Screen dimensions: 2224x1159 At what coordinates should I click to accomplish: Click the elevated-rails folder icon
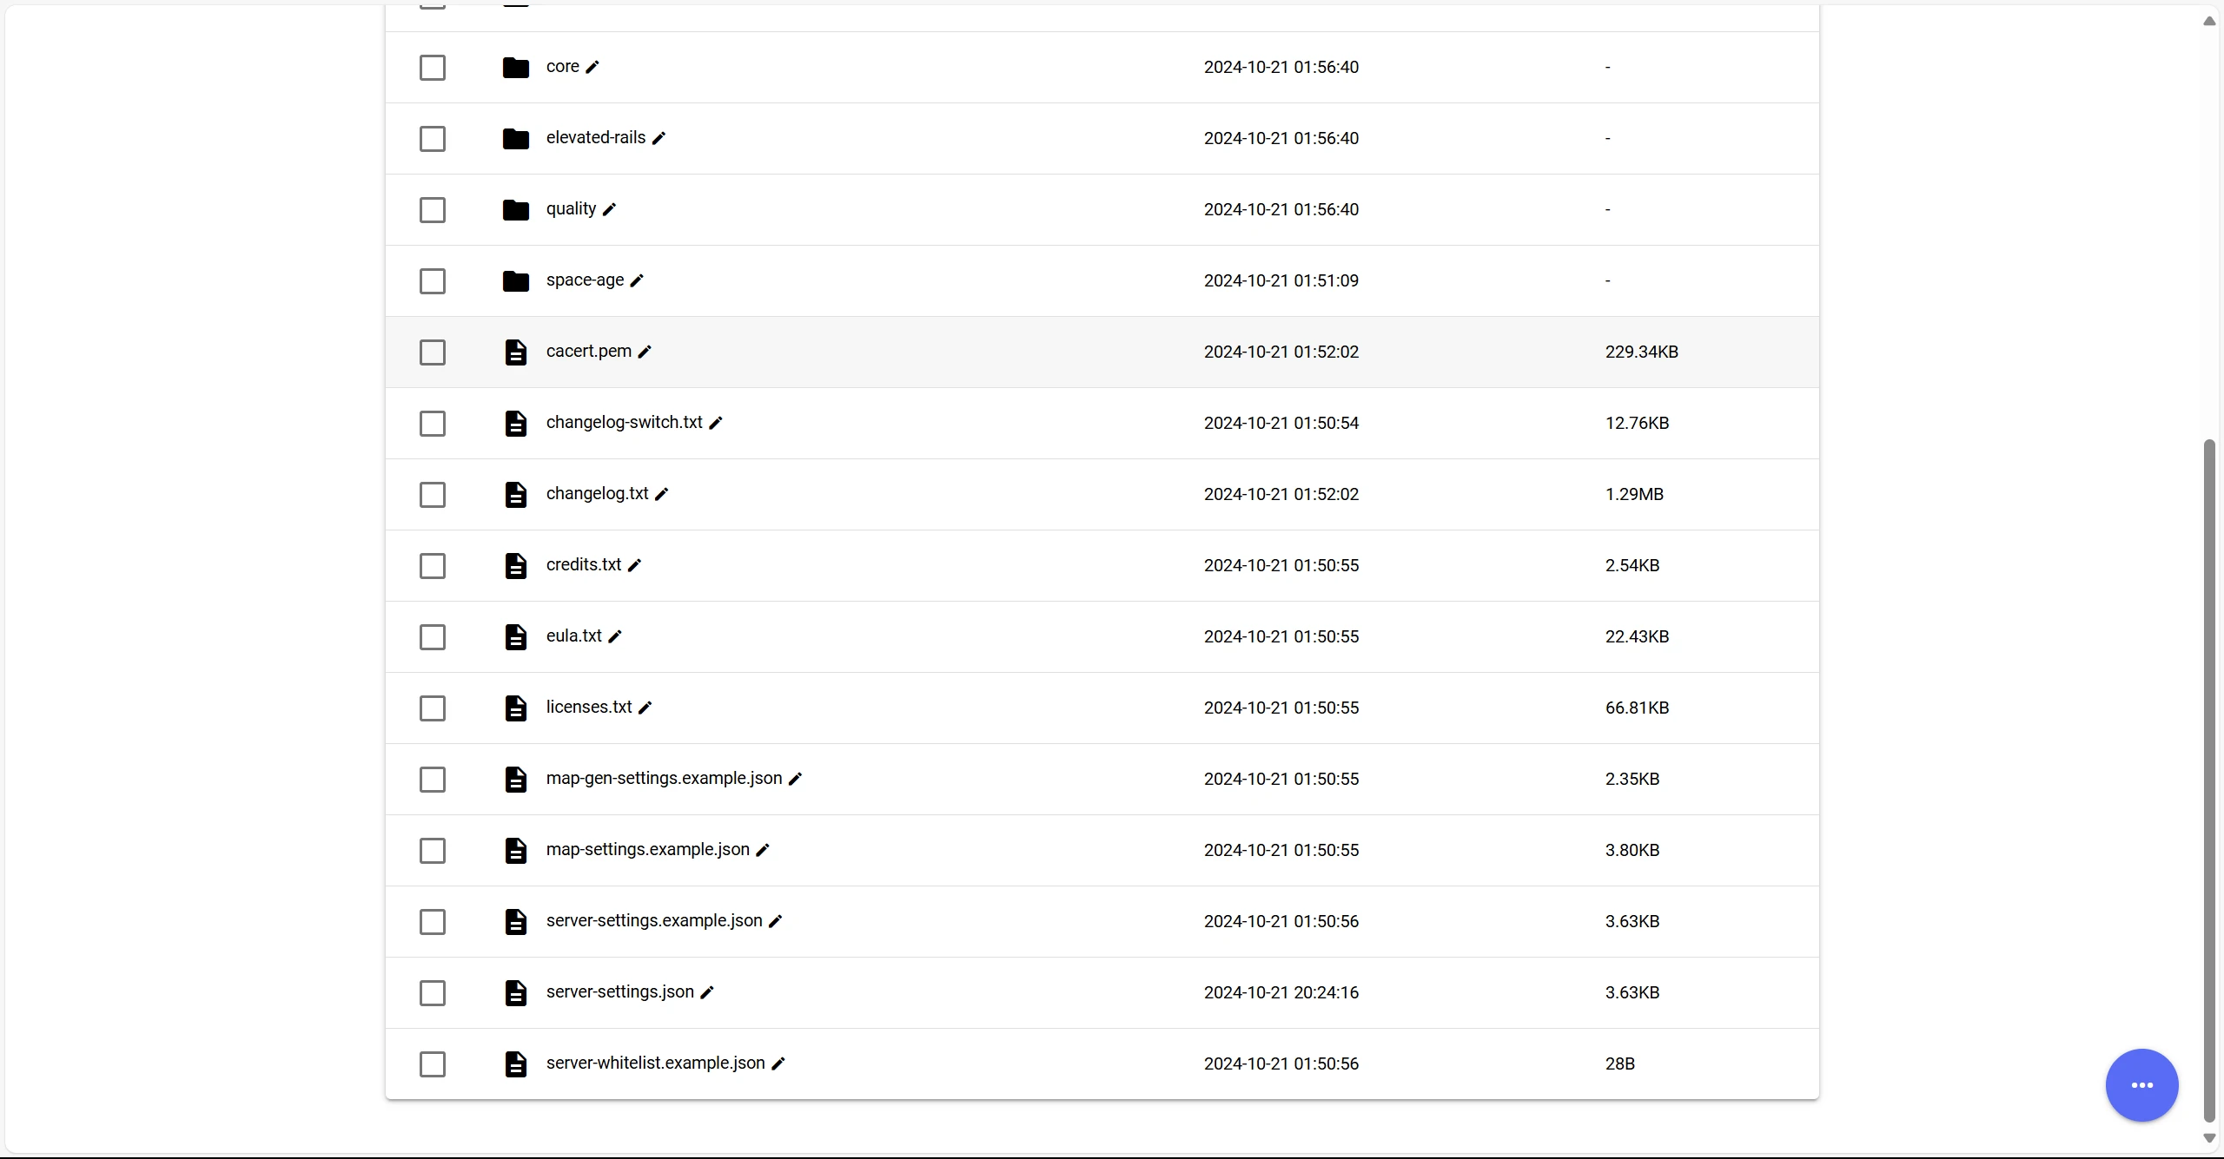(x=516, y=139)
